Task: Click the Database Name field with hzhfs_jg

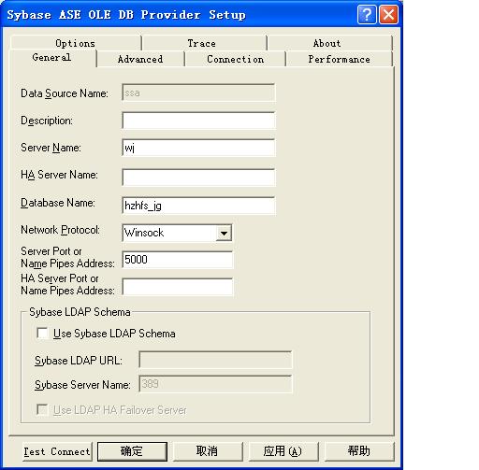Action: 198,206
